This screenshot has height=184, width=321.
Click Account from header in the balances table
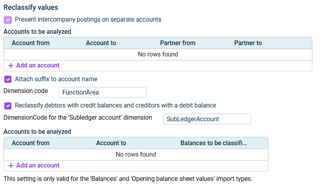[31, 143]
